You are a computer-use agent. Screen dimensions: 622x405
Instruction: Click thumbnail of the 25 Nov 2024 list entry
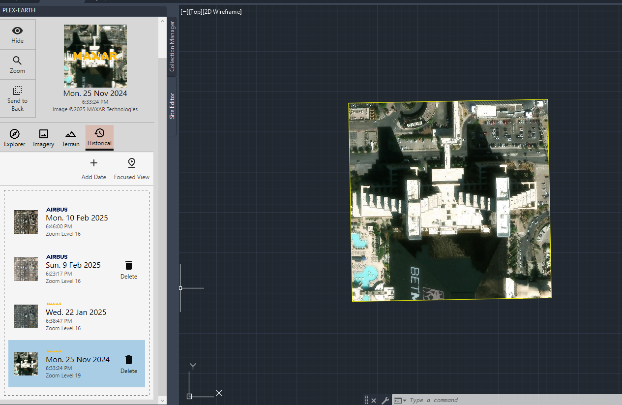(x=26, y=364)
